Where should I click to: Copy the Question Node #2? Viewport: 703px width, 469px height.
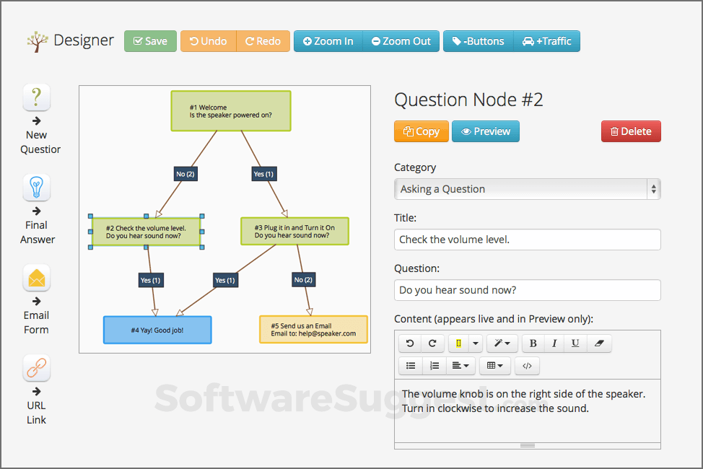[421, 131]
